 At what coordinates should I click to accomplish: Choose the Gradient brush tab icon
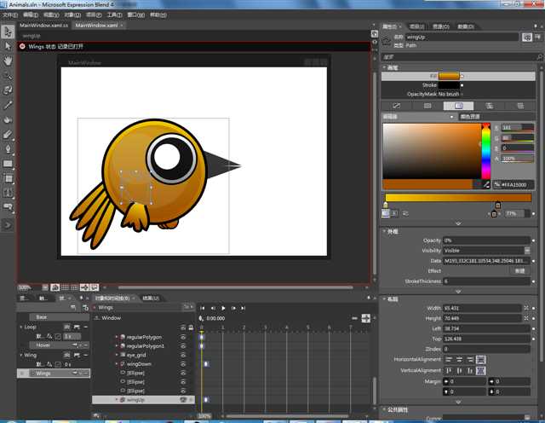458,106
